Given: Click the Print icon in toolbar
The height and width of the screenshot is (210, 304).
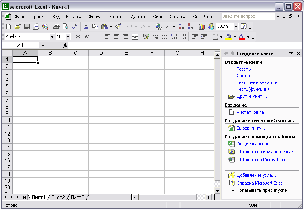Looking at the screenshot, I should pyautogui.click(x=57, y=27).
